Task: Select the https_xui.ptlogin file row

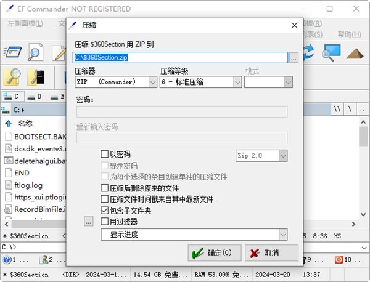Action: tap(35, 197)
